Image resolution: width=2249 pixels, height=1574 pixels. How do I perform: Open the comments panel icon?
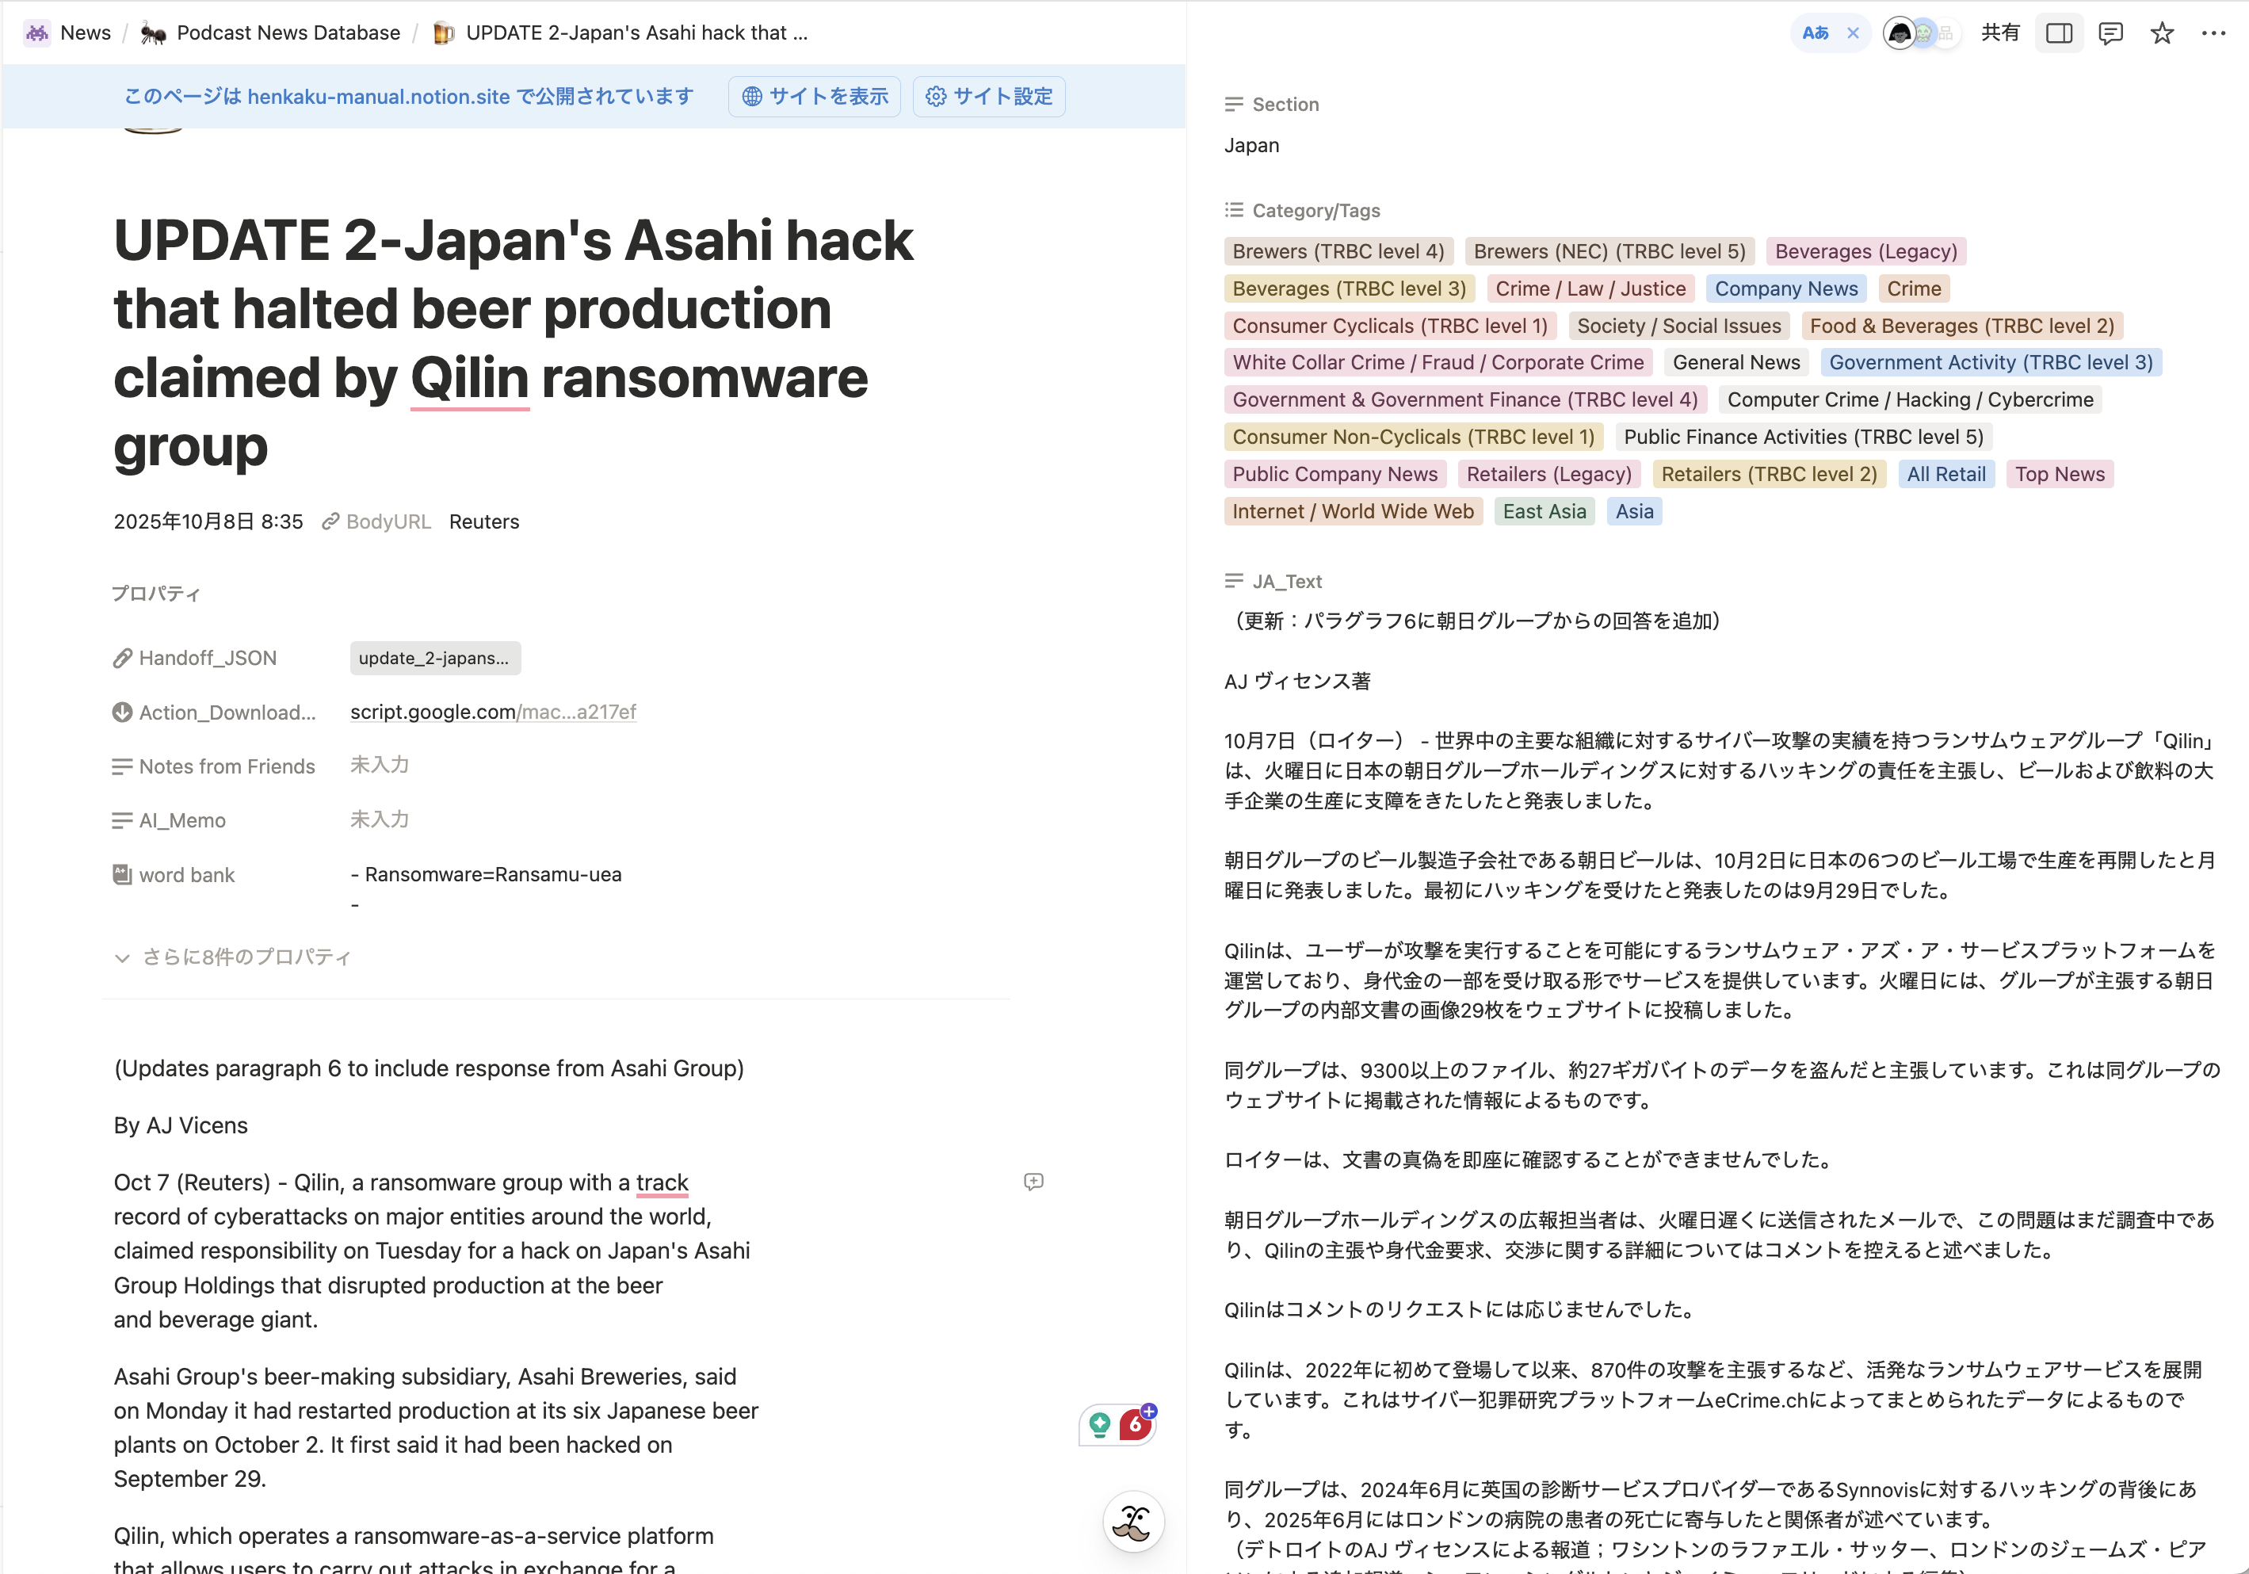[2110, 33]
